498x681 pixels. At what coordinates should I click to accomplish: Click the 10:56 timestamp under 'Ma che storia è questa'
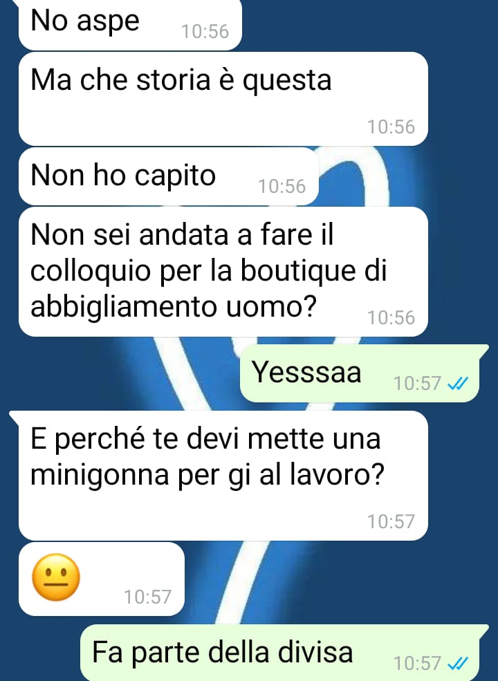(391, 127)
